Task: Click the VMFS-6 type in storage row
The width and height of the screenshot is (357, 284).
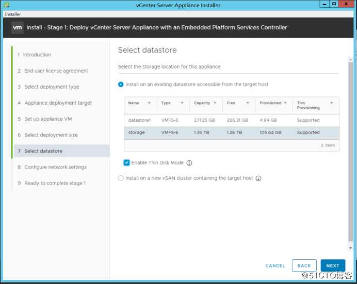Action: pyautogui.click(x=170, y=132)
